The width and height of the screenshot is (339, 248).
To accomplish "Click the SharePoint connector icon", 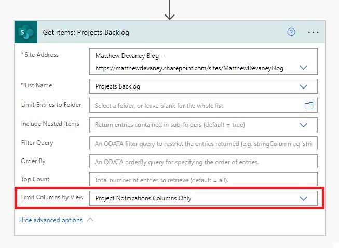I will point(26,32).
